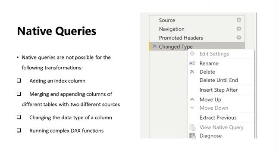Click text 'following transformations:'
The width and height of the screenshot is (276, 155).
coord(52,68)
